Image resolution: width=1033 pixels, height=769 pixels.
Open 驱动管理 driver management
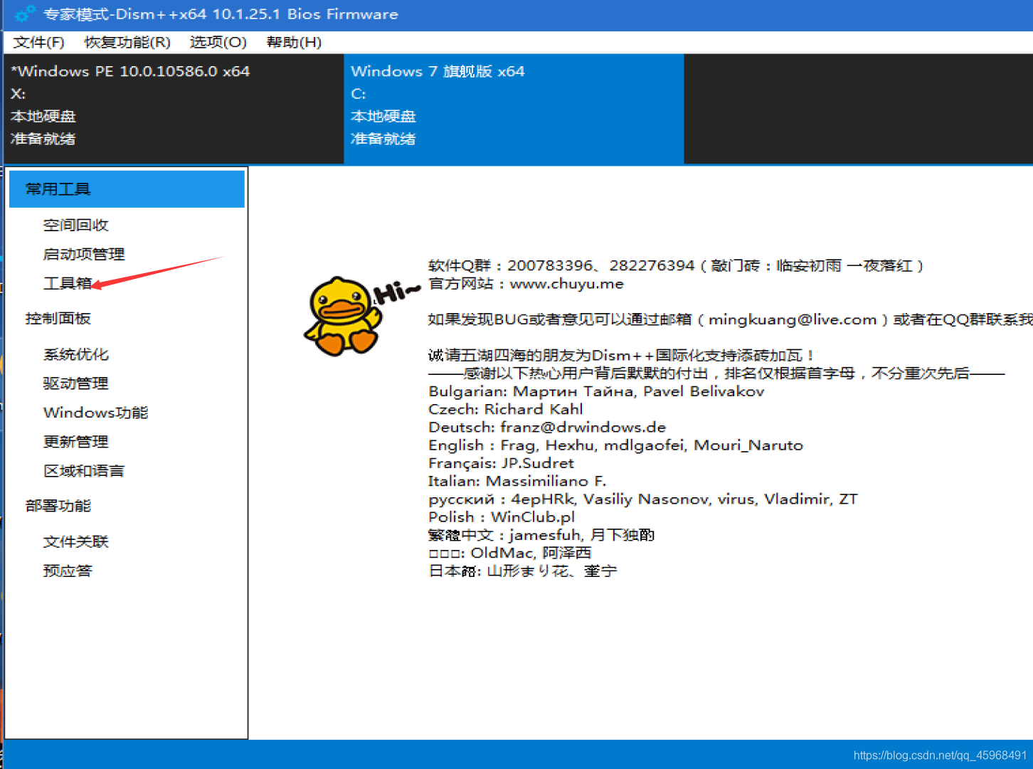75,383
